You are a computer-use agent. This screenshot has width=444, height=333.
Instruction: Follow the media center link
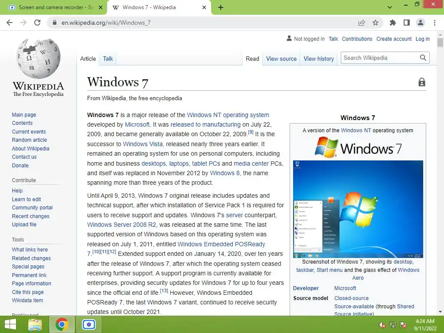pyautogui.click(x=251, y=163)
